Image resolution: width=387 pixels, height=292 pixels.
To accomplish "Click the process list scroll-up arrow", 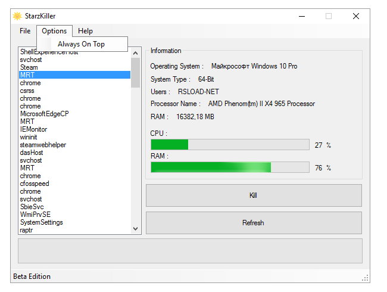I will (135, 53).
